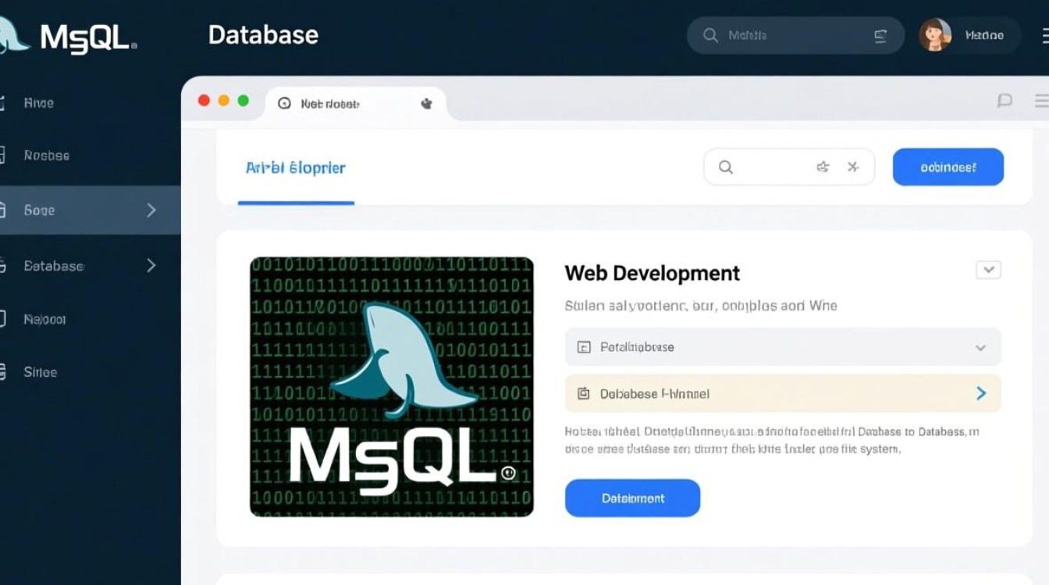This screenshot has height=585, width=1049.
Task: Open the hamburger menu at the top right
Action: click(1044, 34)
